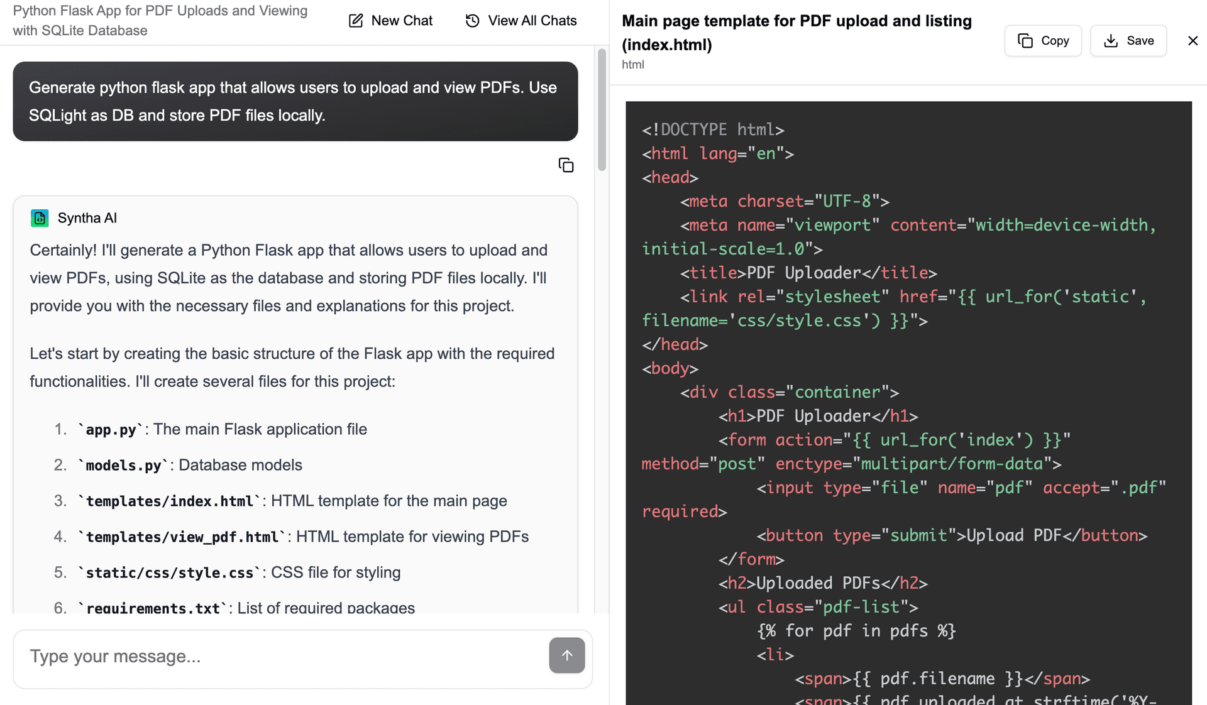Click the html language label under the panel title
The height and width of the screenshot is (705, 1207).
pyautogui.click(x=632, y=64)
